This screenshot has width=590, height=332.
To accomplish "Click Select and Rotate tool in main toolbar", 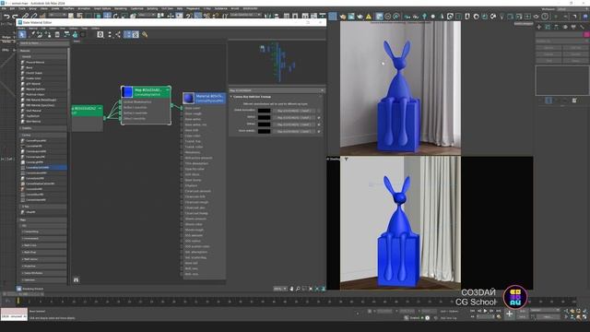I will [x=115, y=17].
